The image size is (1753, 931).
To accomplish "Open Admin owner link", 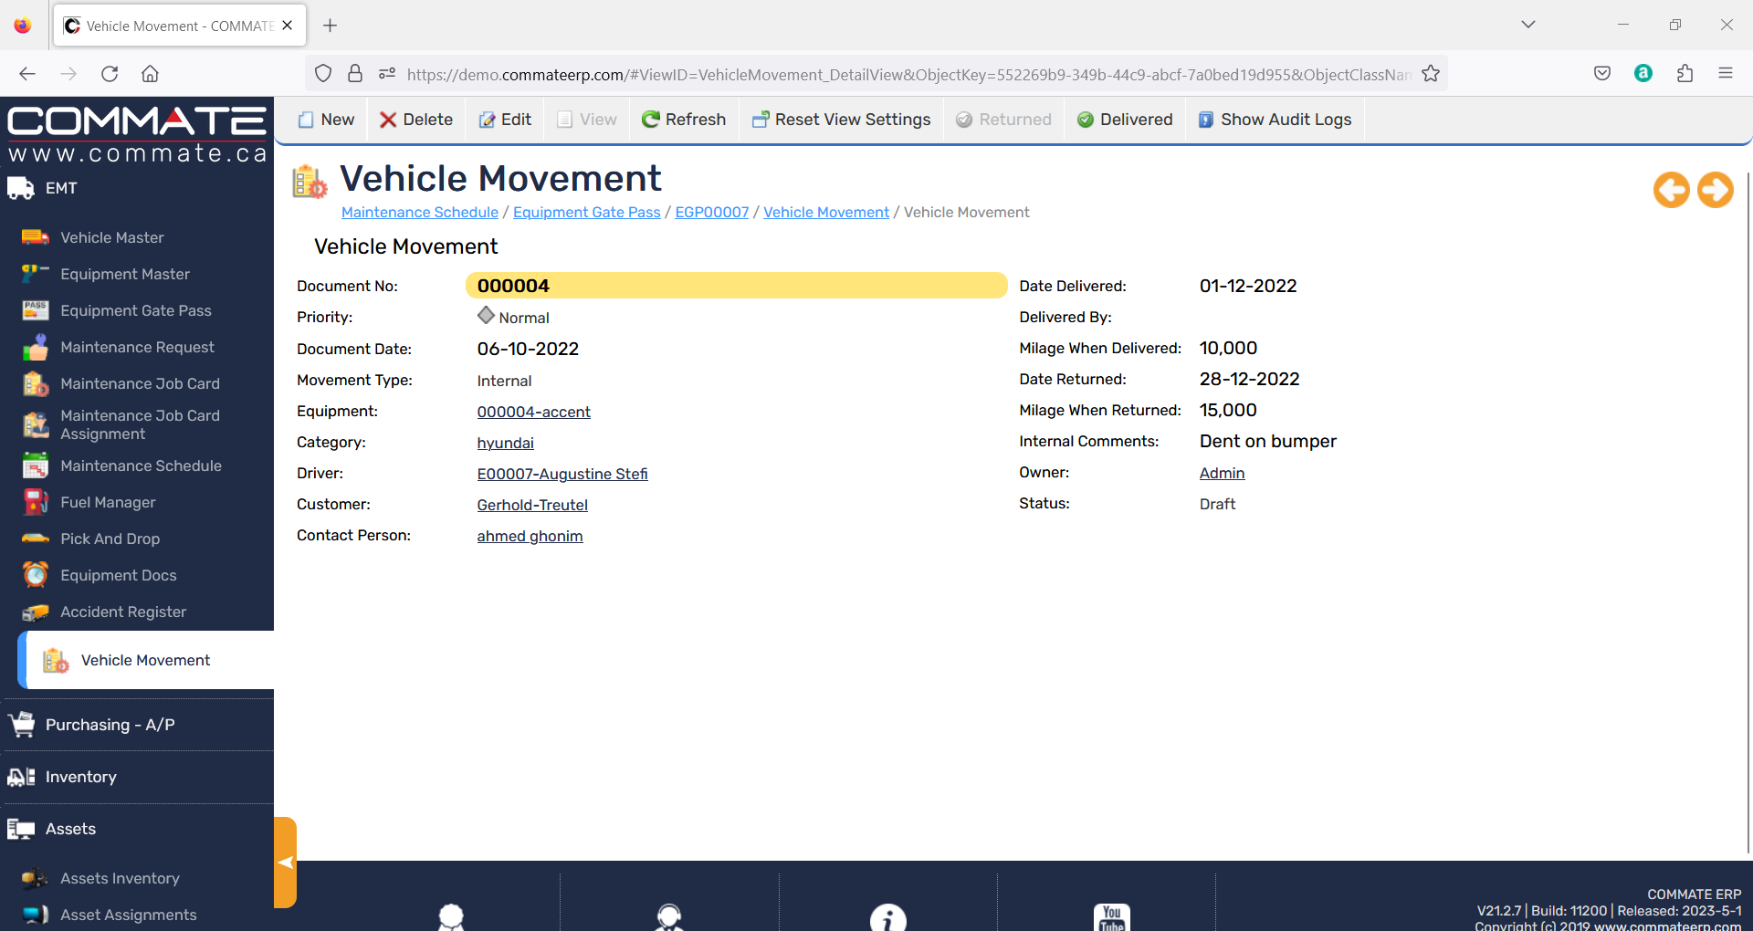I will [1222, 473].
